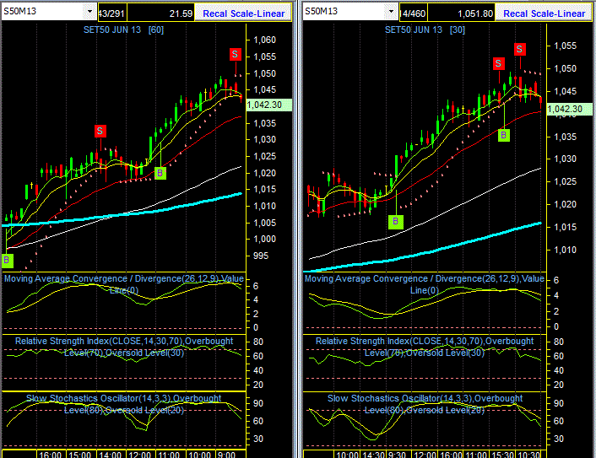This screenshot has width=596, height=458.
Task: Click the 14:00 time label on left chart axis
Action: point(111,454)
